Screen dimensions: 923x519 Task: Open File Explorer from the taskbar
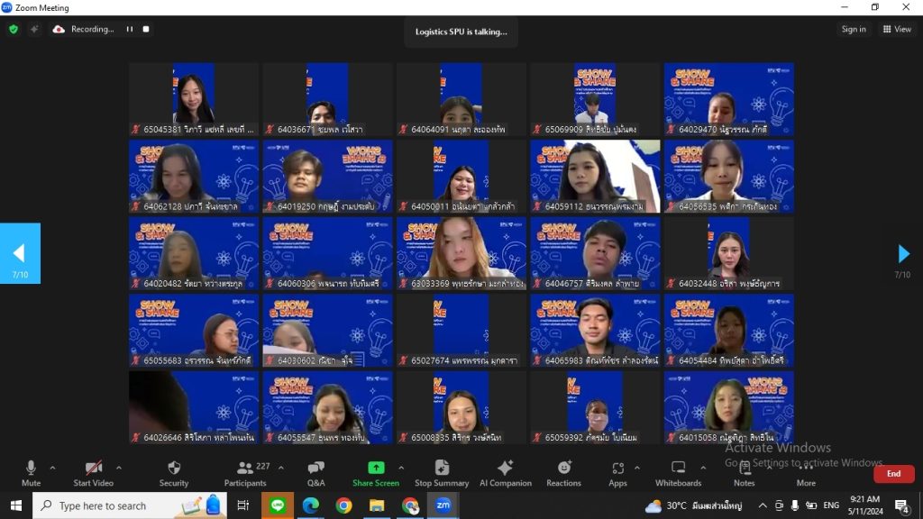click(377, 505)
